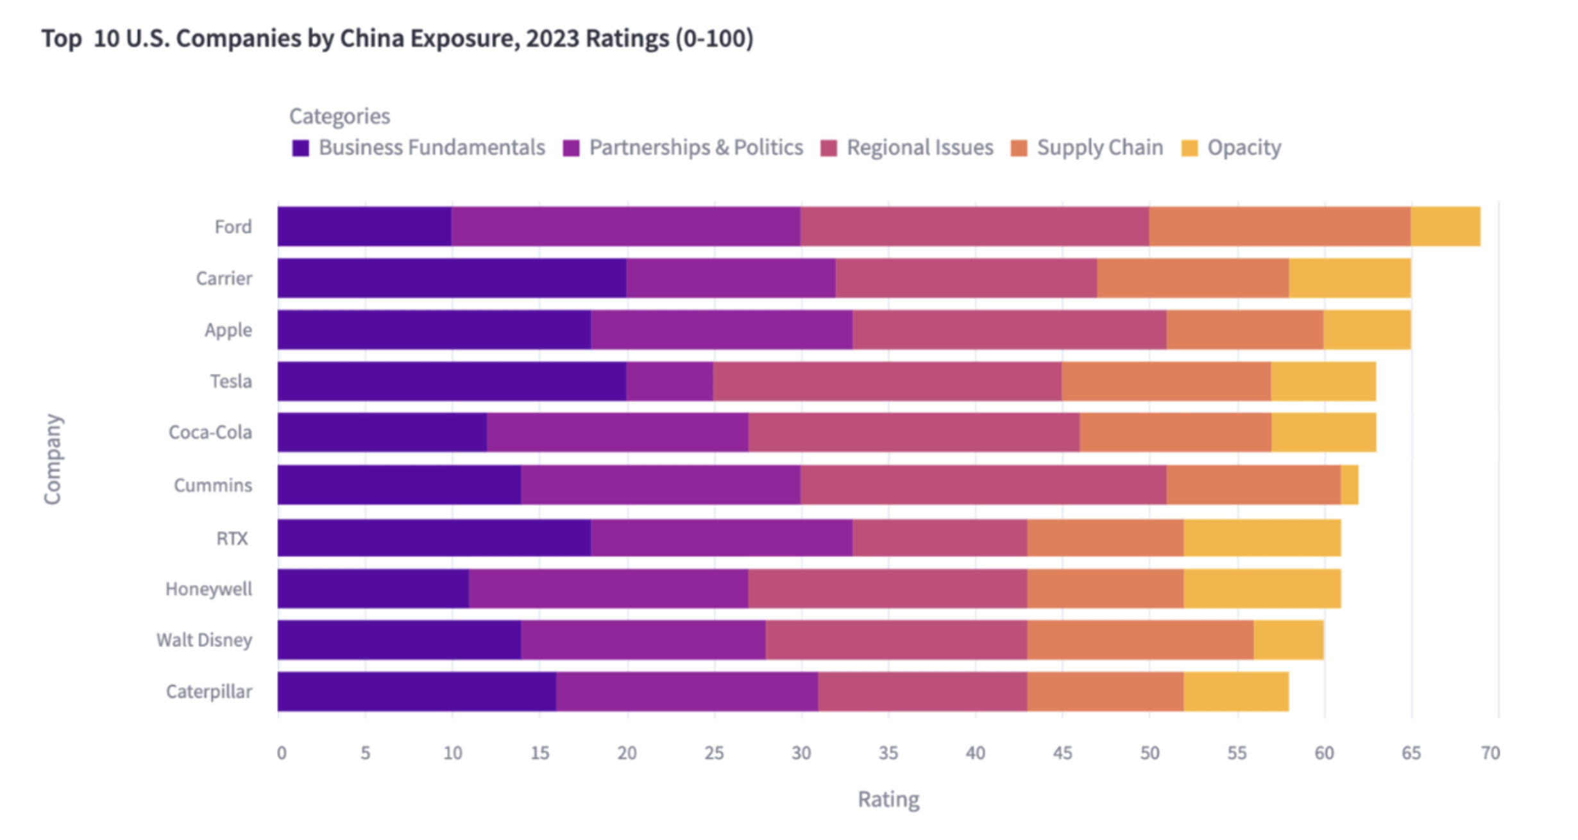Click the Business Fundamentals legend color swatch

[x=300, y=148]
